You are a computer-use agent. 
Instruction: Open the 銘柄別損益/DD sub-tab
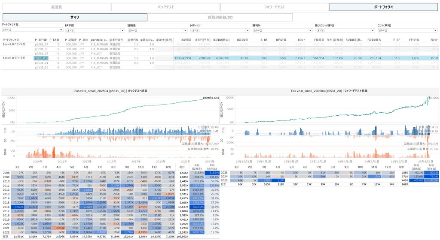point(220,17)
